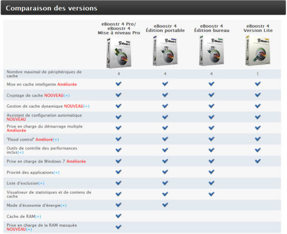Viewport: 287px width, 234px height.
Task: Click the eBoostr 4 Édition bureau heading
Action: [x=211, y=28]
